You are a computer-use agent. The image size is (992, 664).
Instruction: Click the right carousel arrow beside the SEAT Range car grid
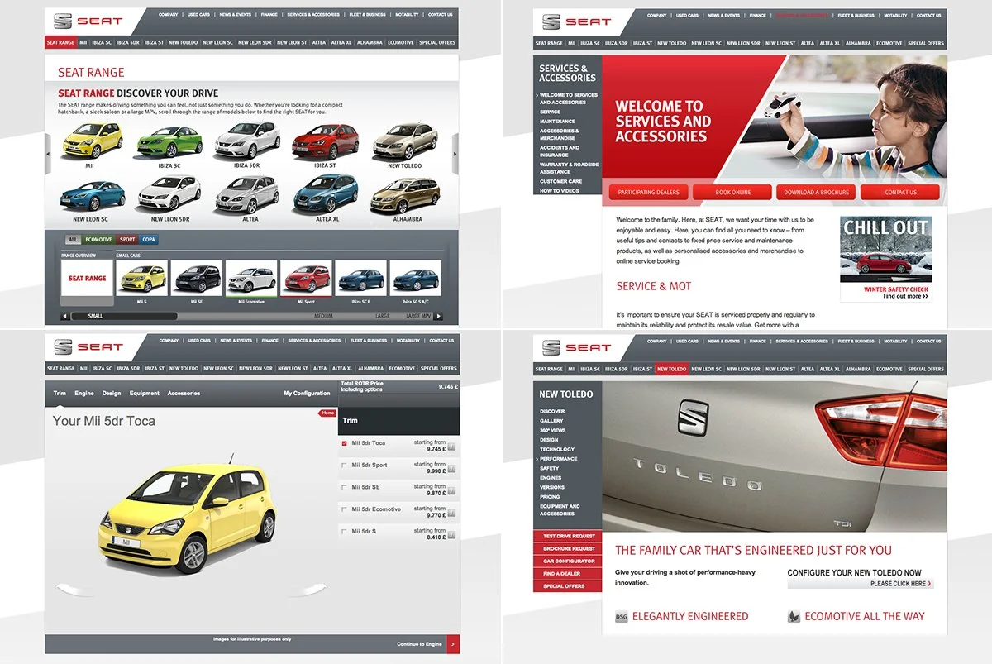pyautogui.click(x=455, y=155)
